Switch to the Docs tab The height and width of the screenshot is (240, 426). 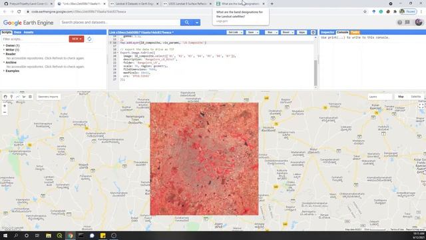17,32
